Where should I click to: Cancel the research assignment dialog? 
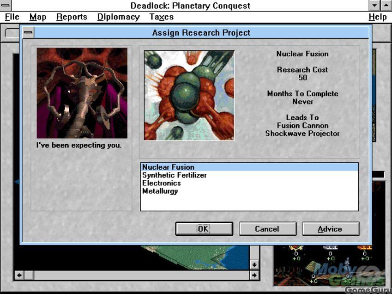(x=267, y=229)
